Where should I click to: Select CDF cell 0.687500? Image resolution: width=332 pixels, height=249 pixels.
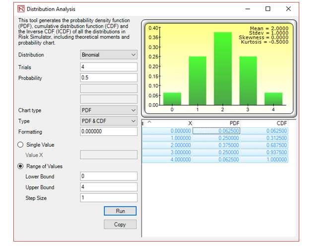point(264,145)
